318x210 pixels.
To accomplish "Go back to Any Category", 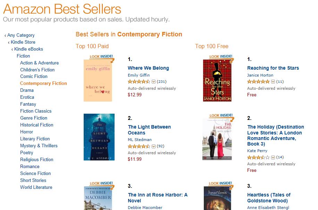I will pyautogui.click(x=21, y=35).
